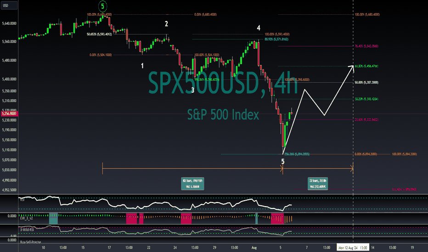Click the 256.26% extension level label
This screenshot has width=428, height=252.
tap(297, 154)
